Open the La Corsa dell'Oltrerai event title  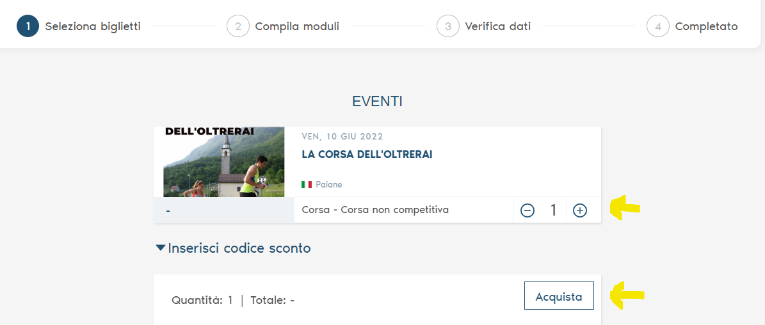click(367, 154)
